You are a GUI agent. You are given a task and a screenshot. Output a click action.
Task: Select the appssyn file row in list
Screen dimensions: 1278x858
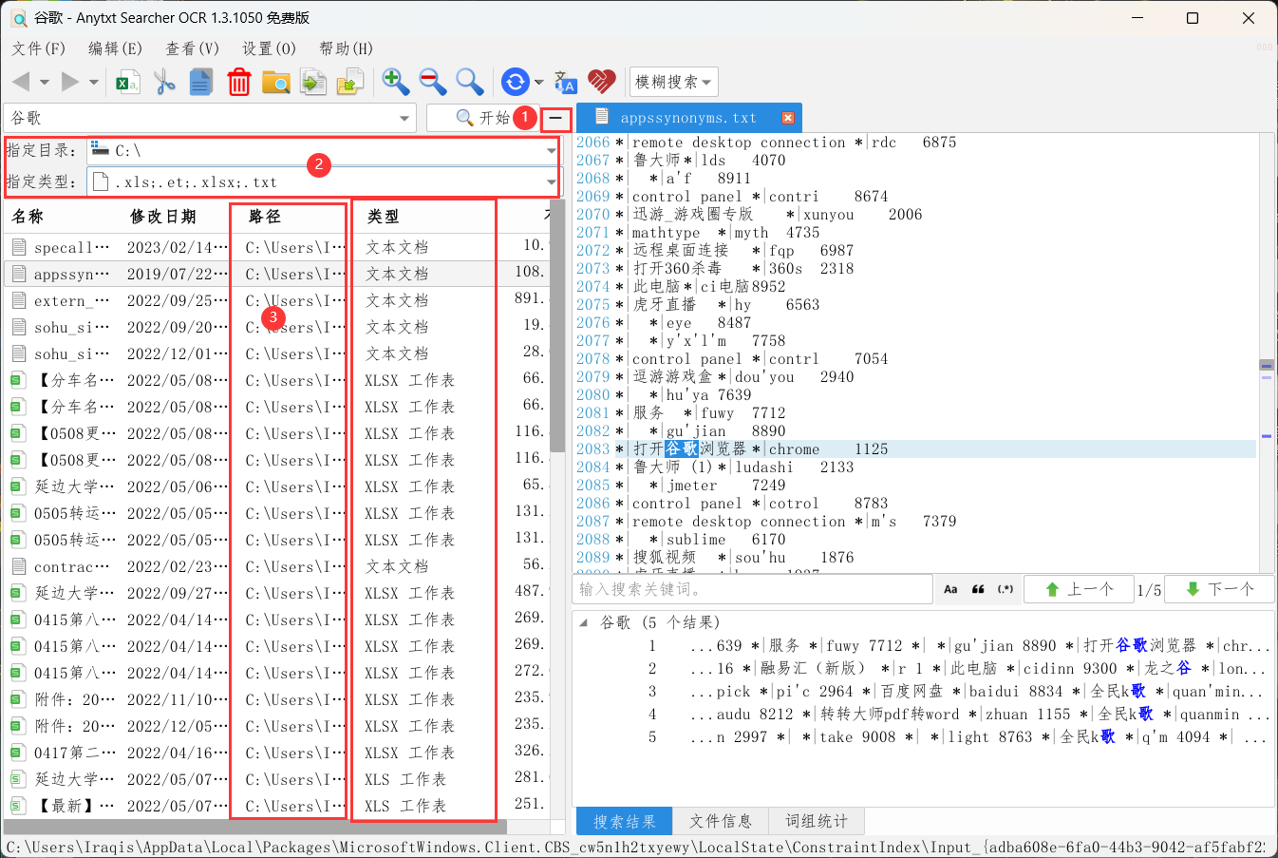[x=276, y=274]
